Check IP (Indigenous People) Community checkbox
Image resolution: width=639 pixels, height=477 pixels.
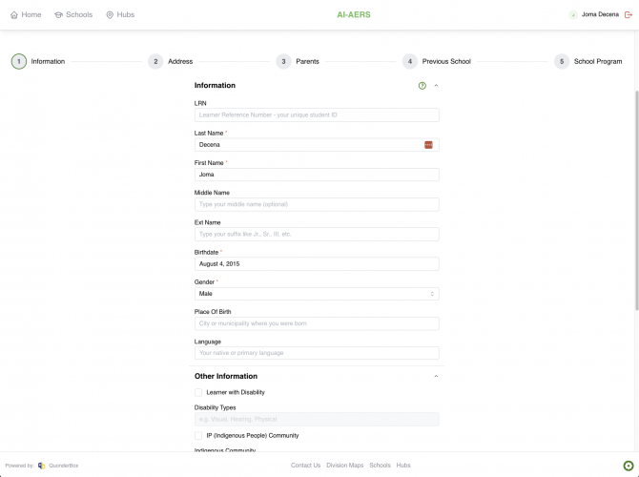click(x=198, y=435)
